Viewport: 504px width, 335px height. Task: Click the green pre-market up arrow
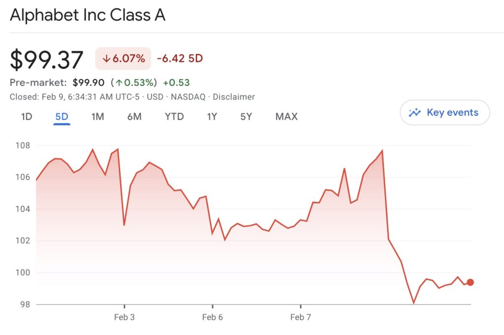pyautogui.click(x=119, y=83)
